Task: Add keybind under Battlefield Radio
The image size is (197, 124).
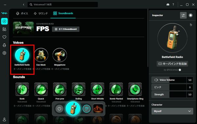Action: [x=22, y=69]
